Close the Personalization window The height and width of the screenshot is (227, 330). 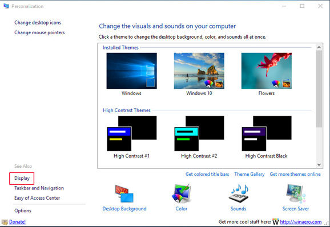[320, 6]
